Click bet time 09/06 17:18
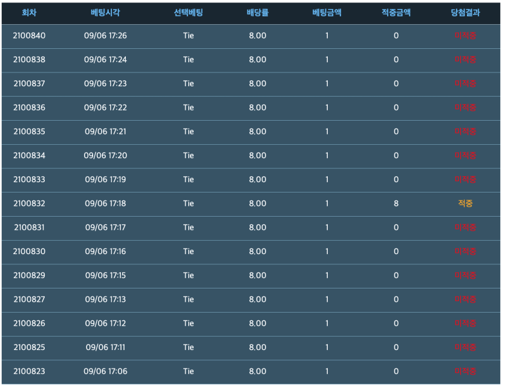Viewport: 505px width, 385px height. click(105, 203)
